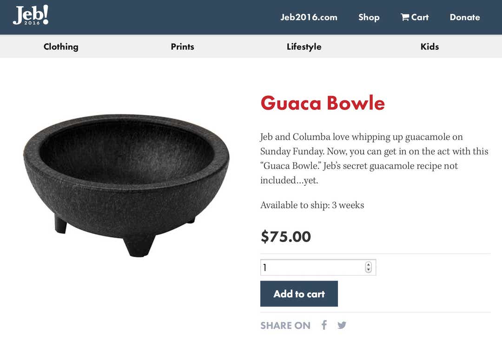Share on Facebook icon
Viewport: 502px width, 347px height.
(x=324, y=325)
